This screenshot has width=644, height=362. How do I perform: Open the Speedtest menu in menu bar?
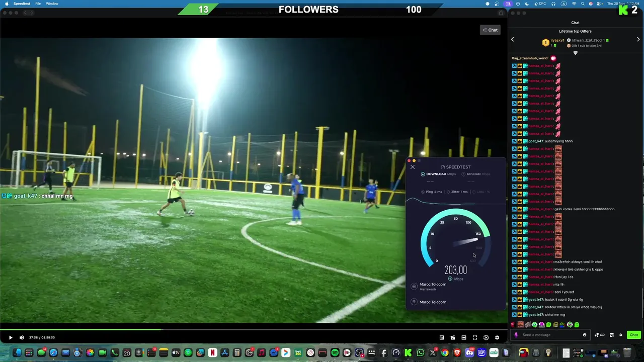[x=22, y=4]
